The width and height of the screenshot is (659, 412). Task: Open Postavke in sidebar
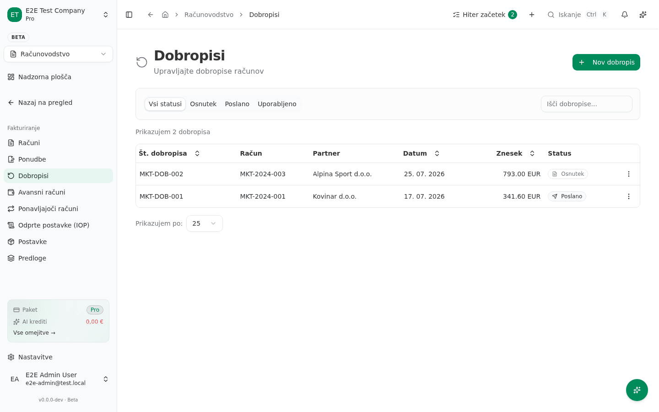[58, 242]
